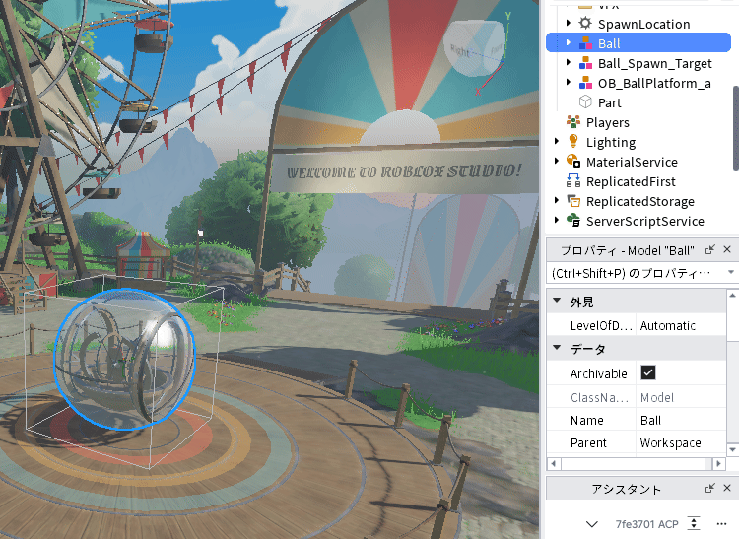Collapse the データ properties section
Image resolution: width=739 pixels, height=539 pixels.
[x=557, y=347]
